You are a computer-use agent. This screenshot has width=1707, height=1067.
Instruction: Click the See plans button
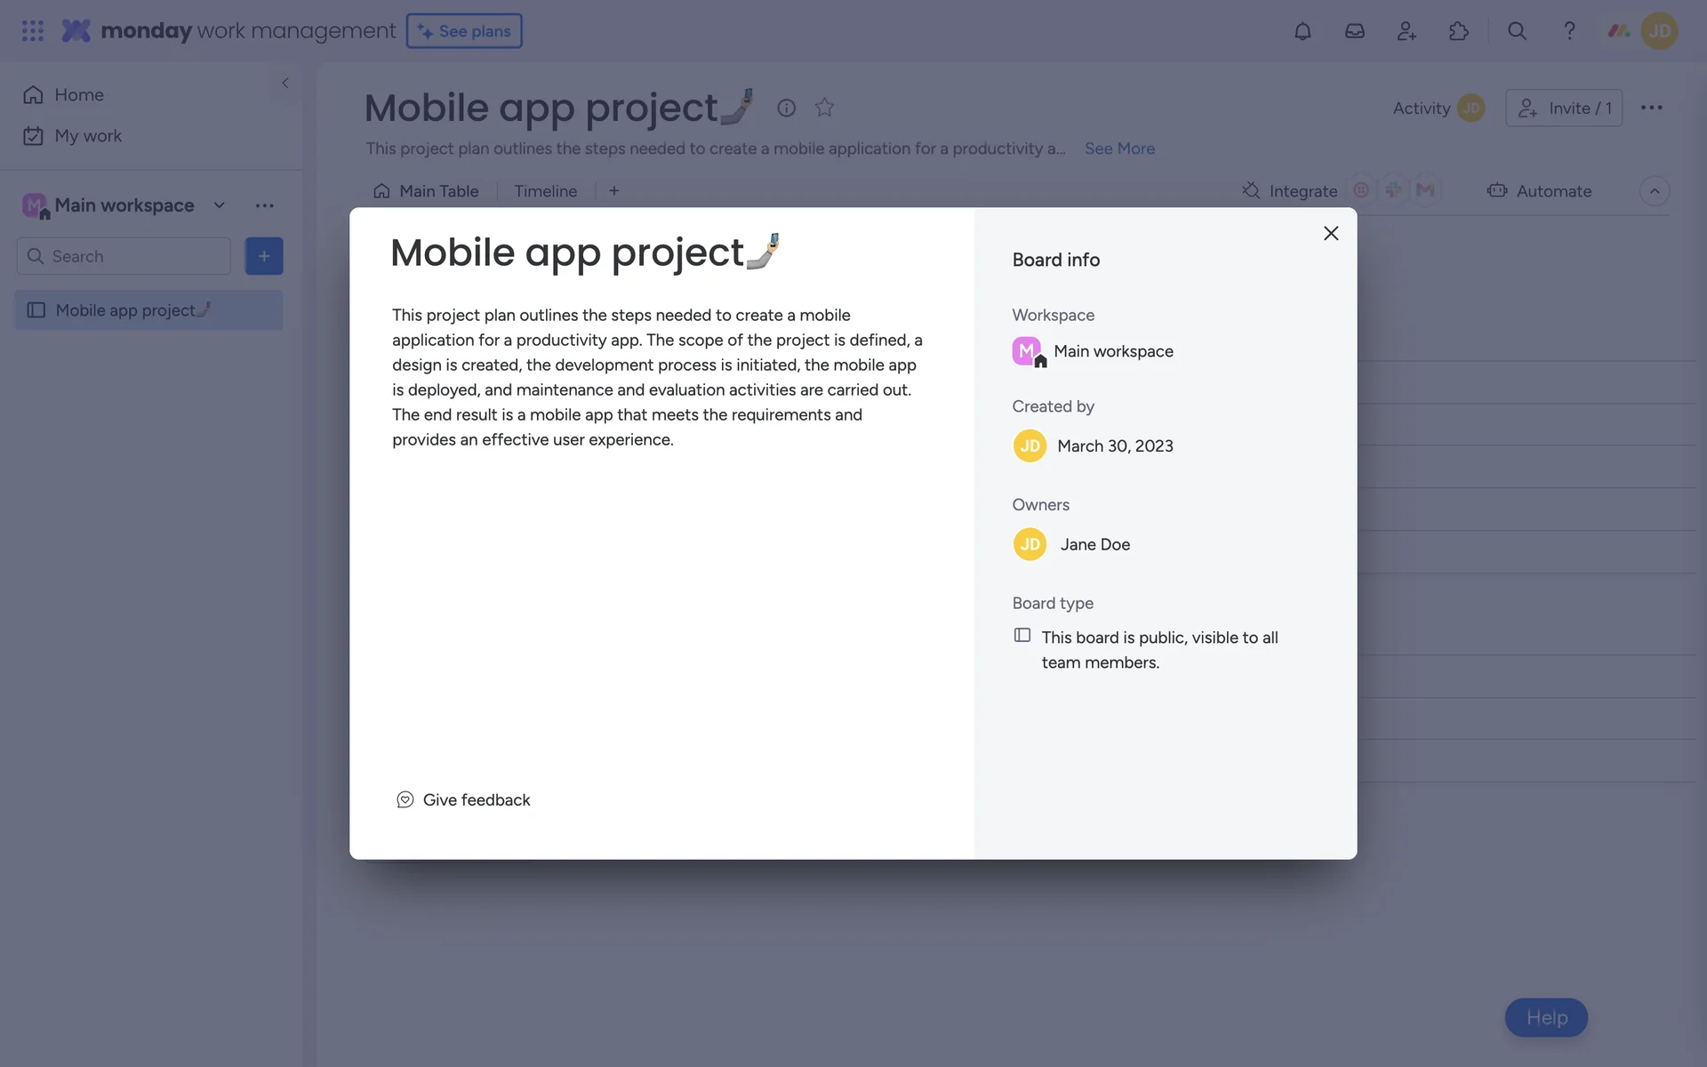coord(464,31)
